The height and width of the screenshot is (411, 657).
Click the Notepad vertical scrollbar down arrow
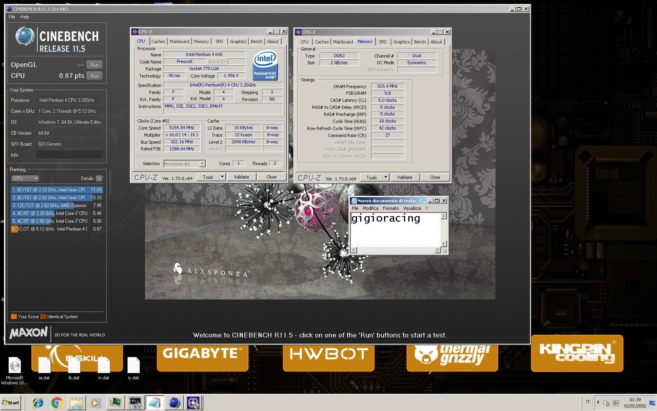(x=444, y=244)
